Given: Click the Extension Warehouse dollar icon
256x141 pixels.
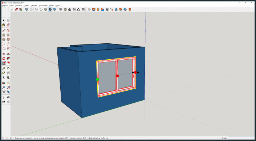Looking at the screenshot, I should pyautogui.click(x=130, y=9).
